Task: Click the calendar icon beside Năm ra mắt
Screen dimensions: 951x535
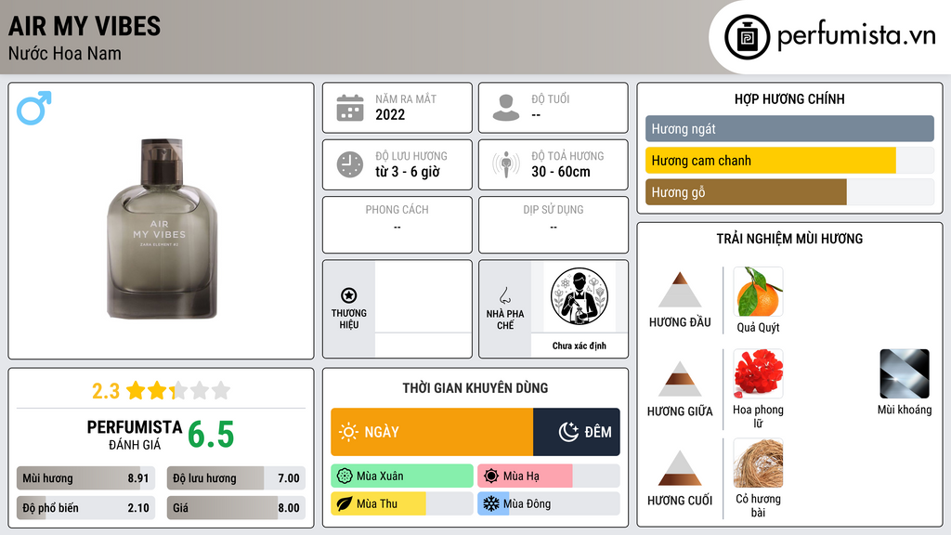Action: [350, 108]
